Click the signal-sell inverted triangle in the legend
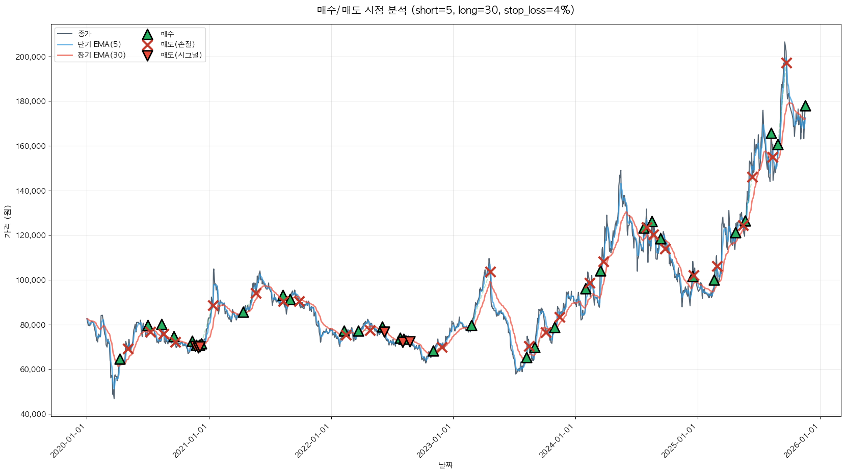The width and height of the screenshot is (846, 474). [x=147, y=56]
